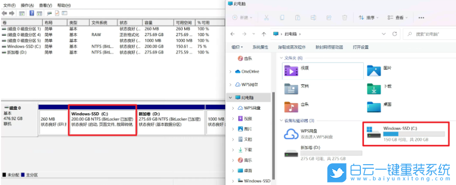456x185 pixels.
Task: Open the 文件(F) menu in Disk Management
Action: click(x=9, y=6)
